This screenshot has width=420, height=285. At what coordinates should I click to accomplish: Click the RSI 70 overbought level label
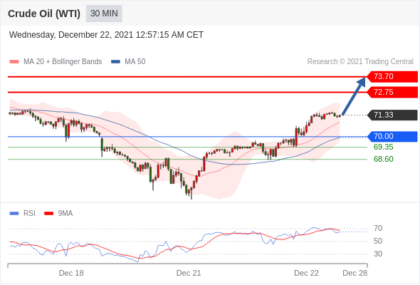378,229
